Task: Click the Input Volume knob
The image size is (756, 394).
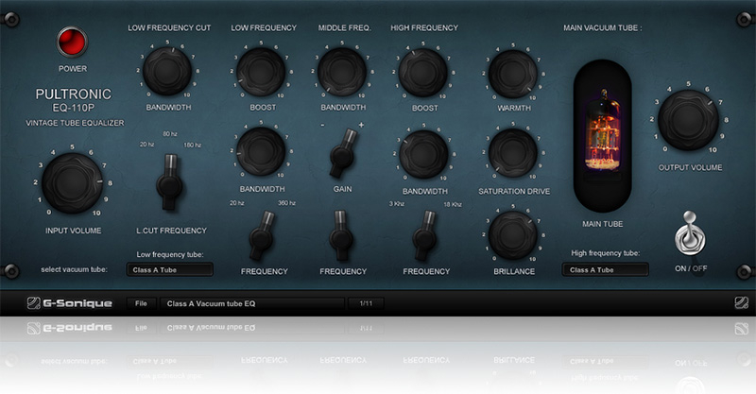Action: (x=73, y=182)
